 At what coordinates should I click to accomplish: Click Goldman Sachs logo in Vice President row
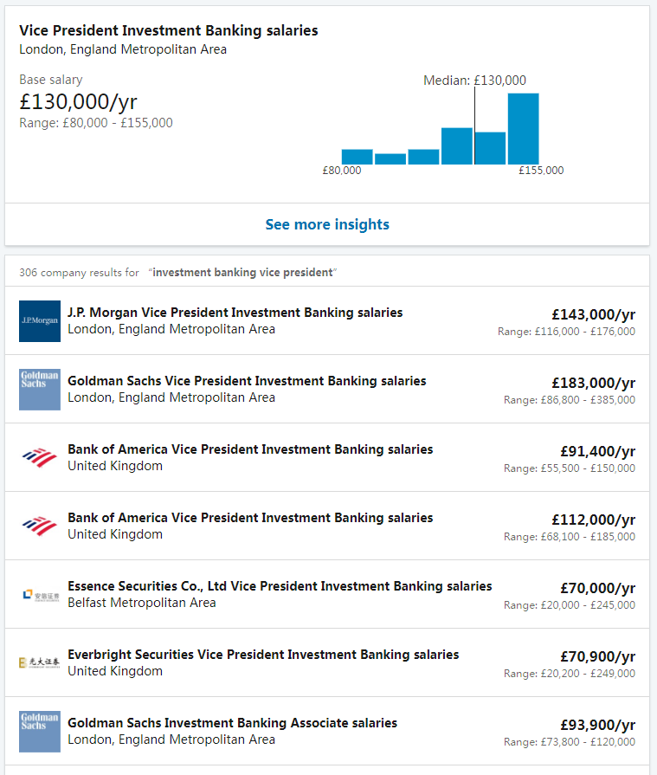coord(40,390)
